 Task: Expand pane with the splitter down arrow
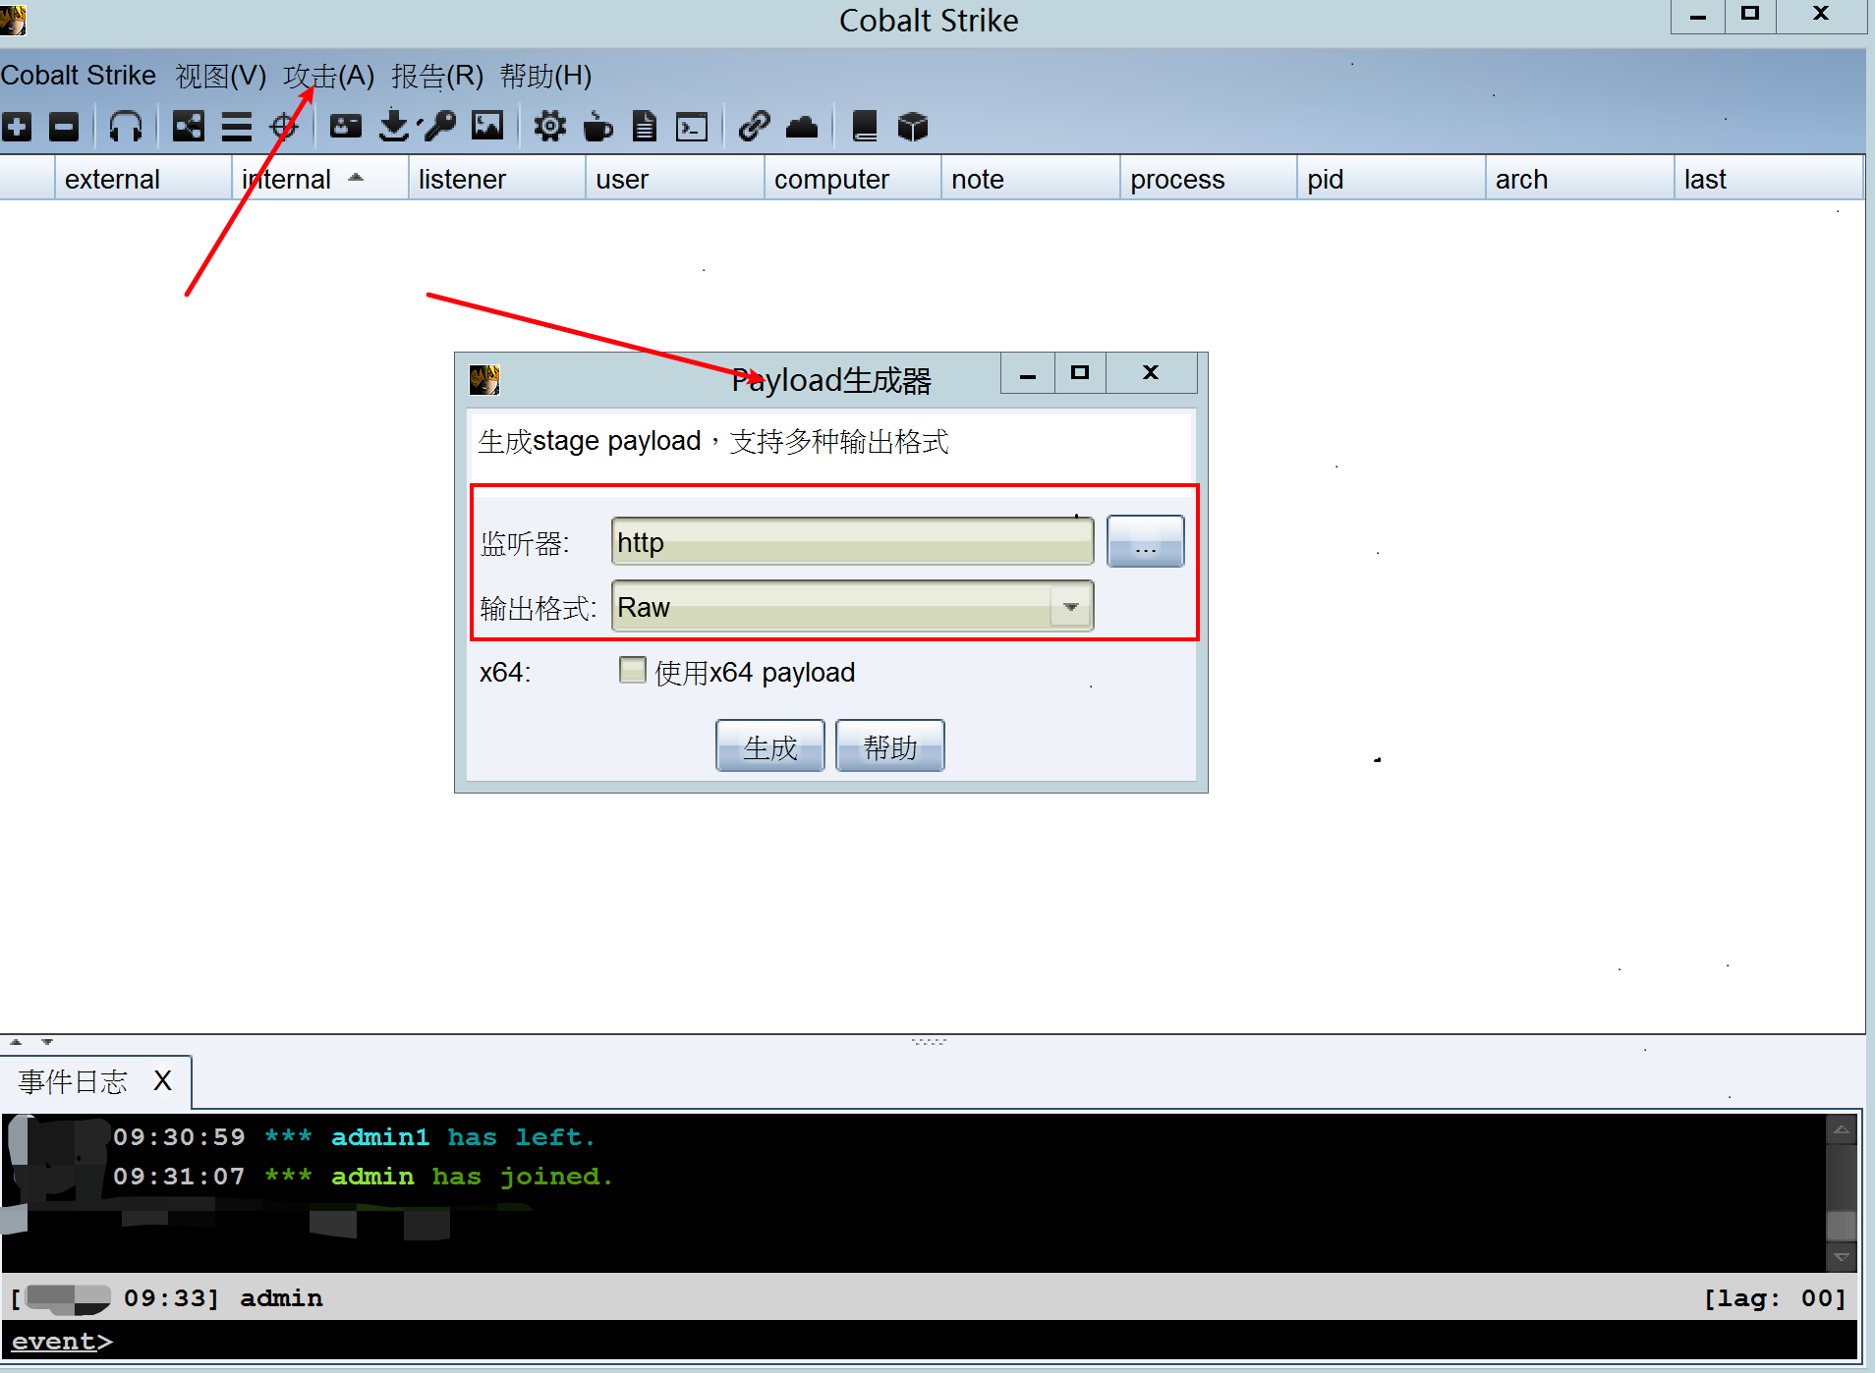coord(47,1042)
